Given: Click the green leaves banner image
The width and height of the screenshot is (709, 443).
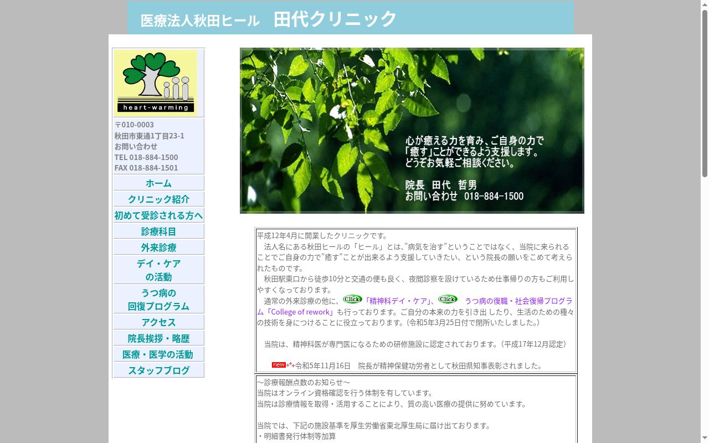Looking at the screenshot, I should point(412,131).
